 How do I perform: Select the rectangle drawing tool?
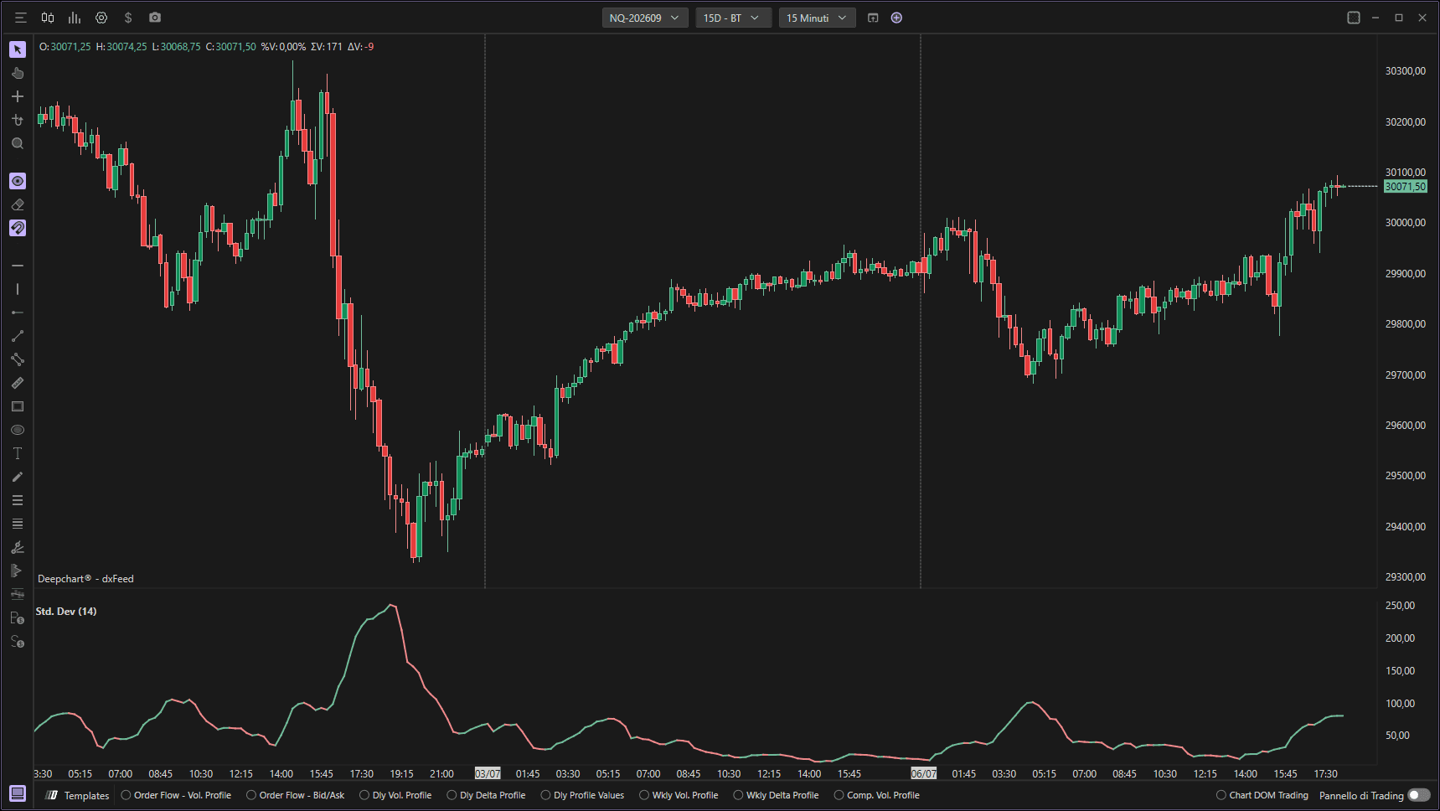(x=18, y=406)
